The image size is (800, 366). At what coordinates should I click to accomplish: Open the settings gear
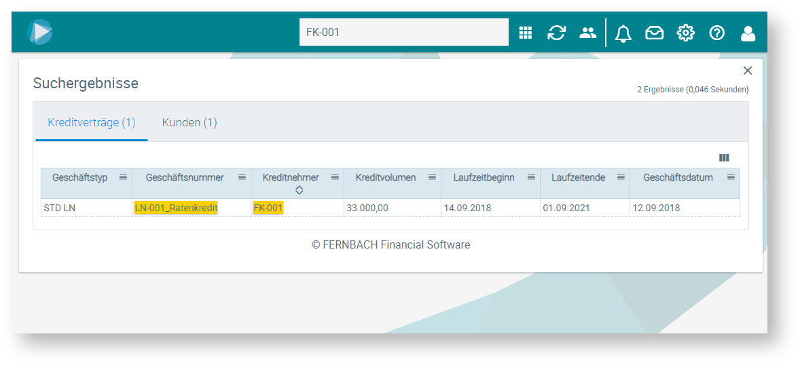click(x=685, y=33)
